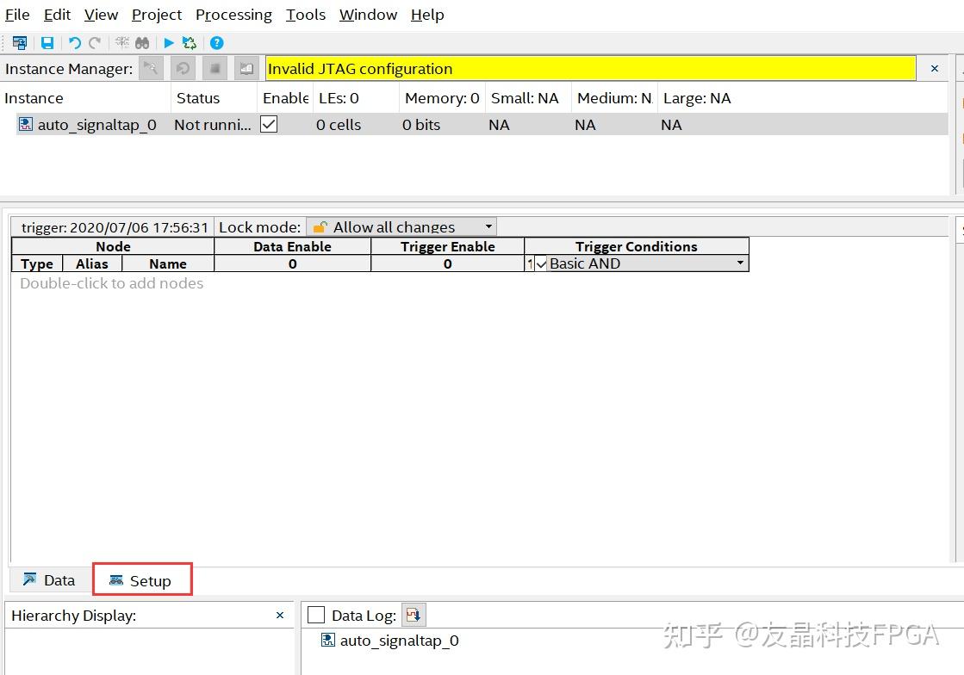Click the Redo toolbar icon

(x=95, y=43)
